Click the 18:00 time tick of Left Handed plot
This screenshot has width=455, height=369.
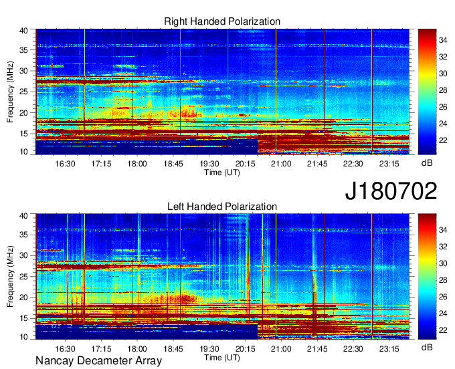coord(137,349)
